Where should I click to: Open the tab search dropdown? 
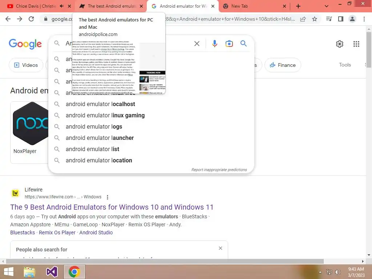[327, 6]
